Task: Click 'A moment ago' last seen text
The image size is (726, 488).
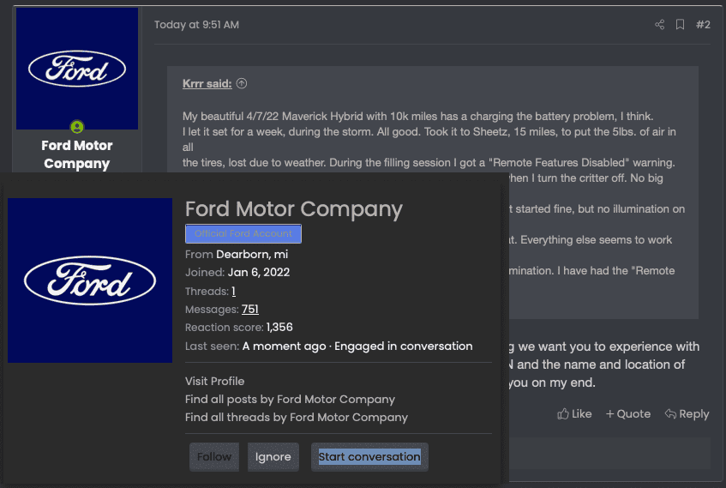Action: point(284,346)
